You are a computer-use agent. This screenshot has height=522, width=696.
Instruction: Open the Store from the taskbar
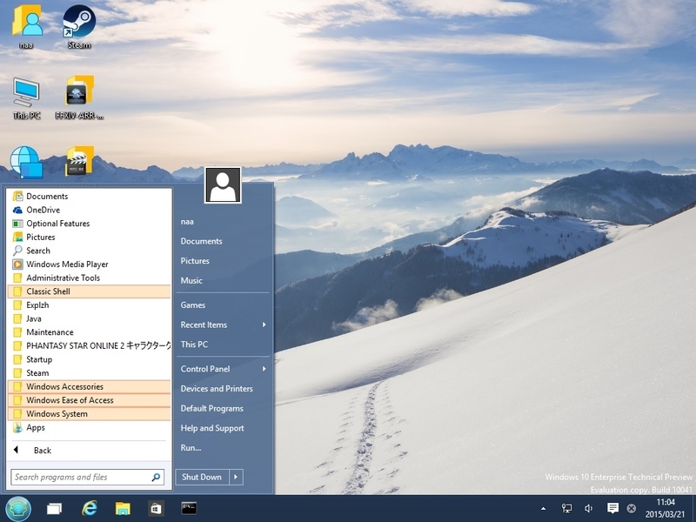[x=156, y=509]
